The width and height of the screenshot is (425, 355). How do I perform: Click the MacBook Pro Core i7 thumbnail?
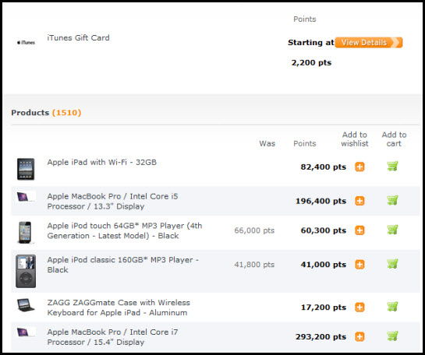pyautogui.click(x=26, y=332)
